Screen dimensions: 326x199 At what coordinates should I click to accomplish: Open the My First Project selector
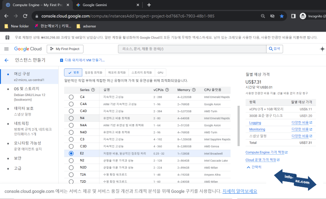[x=65, y=49]
